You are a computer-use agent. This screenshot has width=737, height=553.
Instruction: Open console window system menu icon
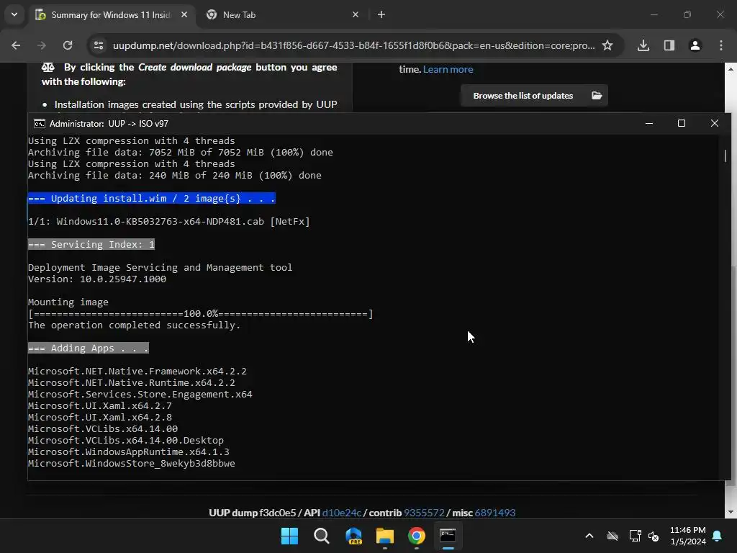tap(40, 124)
